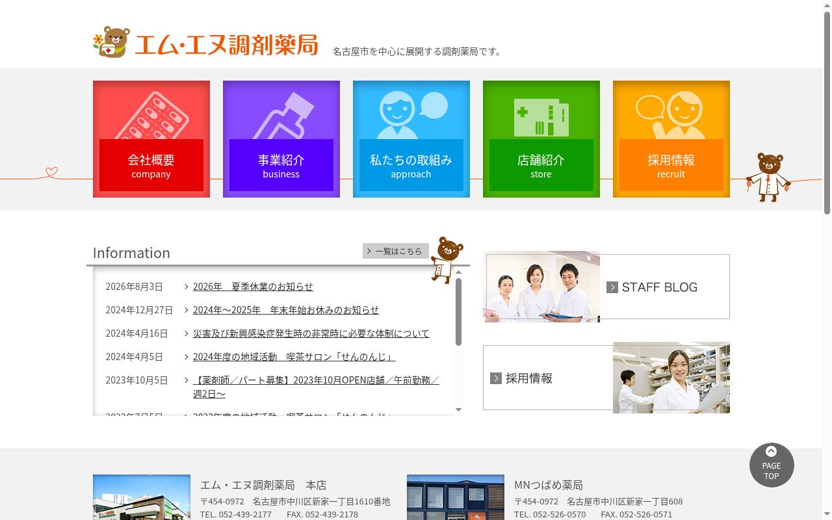Click the pill blister pack icon
The height and width of the screenshot is (520, 832).
151,116
